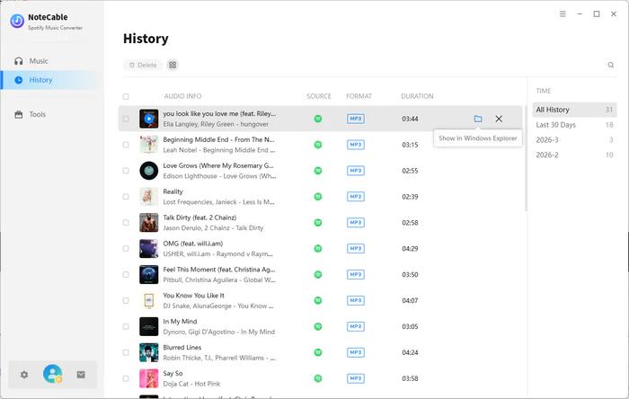
Task: Tick checkbox for In My Mind
Action: 126,326
